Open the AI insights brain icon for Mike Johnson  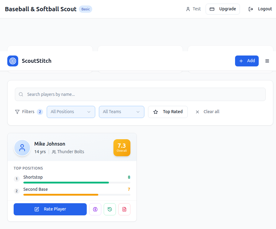pos(95,209)
